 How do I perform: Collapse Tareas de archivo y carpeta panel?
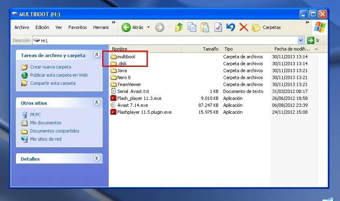pos(97,55)
